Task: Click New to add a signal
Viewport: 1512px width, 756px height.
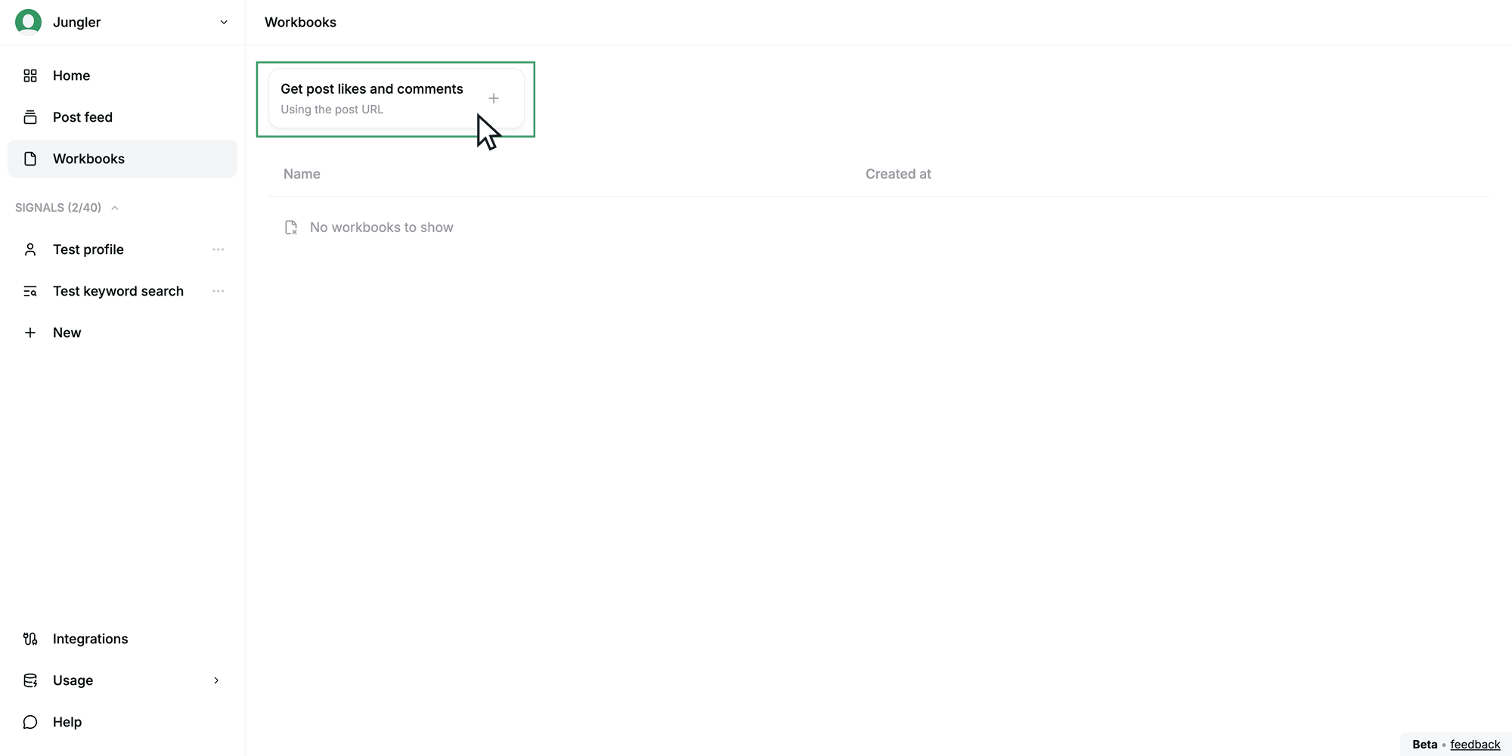Action: coord(67,333)
